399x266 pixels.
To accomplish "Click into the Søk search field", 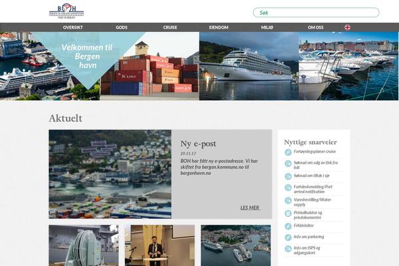I will (x=316, y=13).
